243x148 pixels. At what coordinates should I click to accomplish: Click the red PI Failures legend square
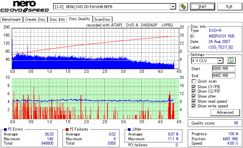(67, 130)
